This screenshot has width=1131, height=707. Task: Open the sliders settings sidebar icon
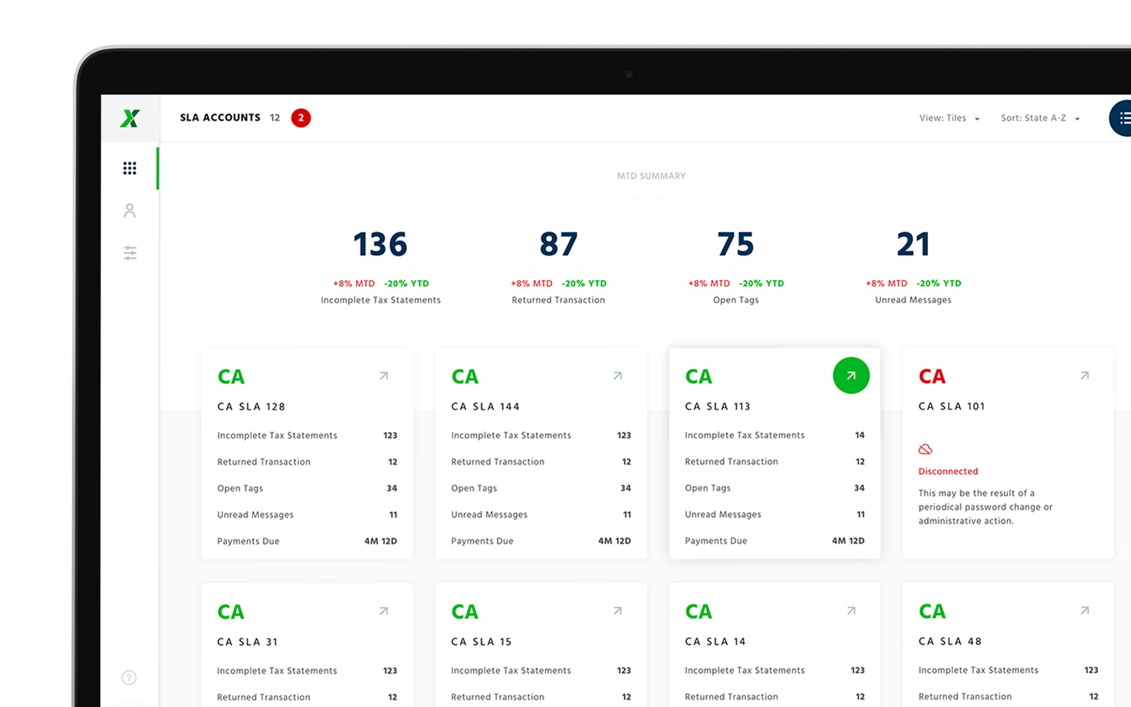point(129,253)
